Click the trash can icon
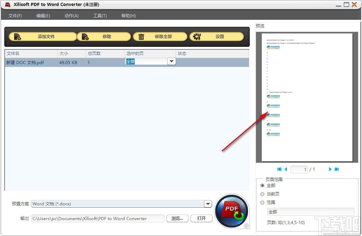This screenshot has height=236, width=362. click(141, 37)
